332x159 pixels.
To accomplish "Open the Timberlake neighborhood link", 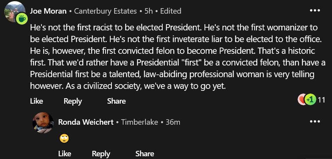I will click(x=140, y=122).
